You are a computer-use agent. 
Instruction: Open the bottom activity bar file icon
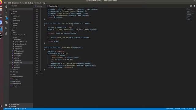6,33
